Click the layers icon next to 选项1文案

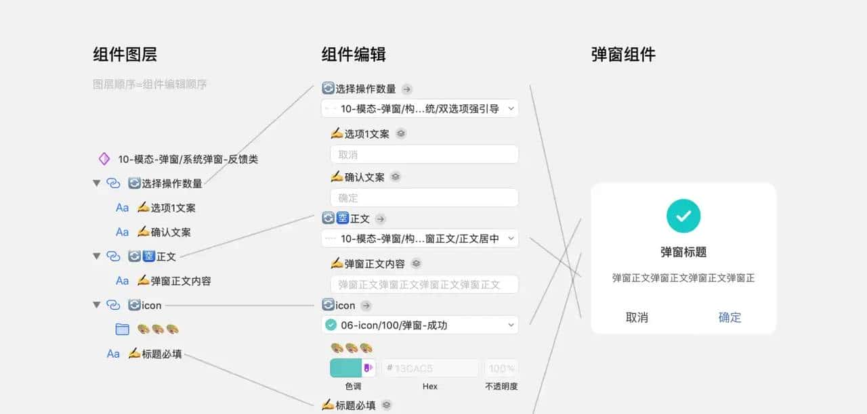pyautogui.click(x=401, y=134)
